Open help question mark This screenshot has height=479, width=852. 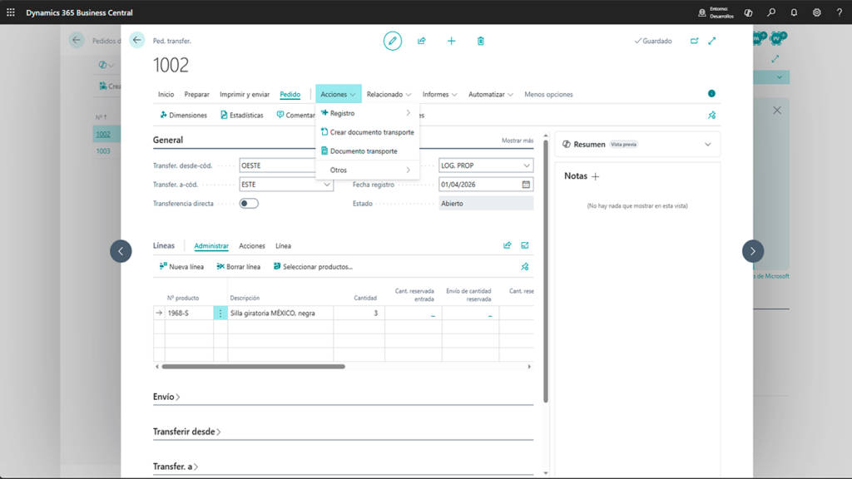(839, 12)
